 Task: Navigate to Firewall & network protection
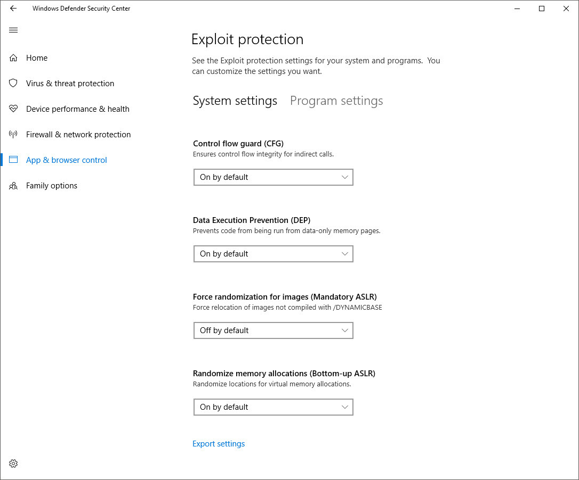[x=78, y=135]
